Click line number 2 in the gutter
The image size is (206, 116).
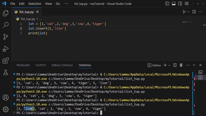point(21,29)
